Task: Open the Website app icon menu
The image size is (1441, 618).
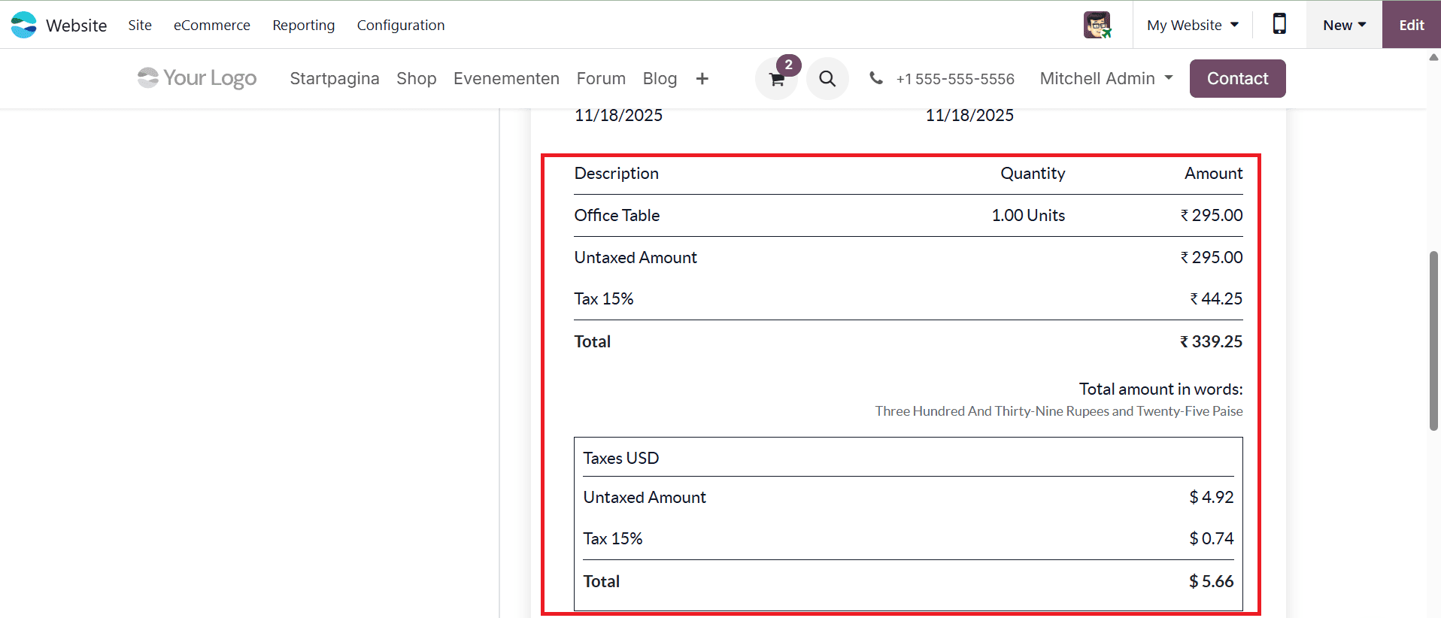Action: tap(23, 24)
